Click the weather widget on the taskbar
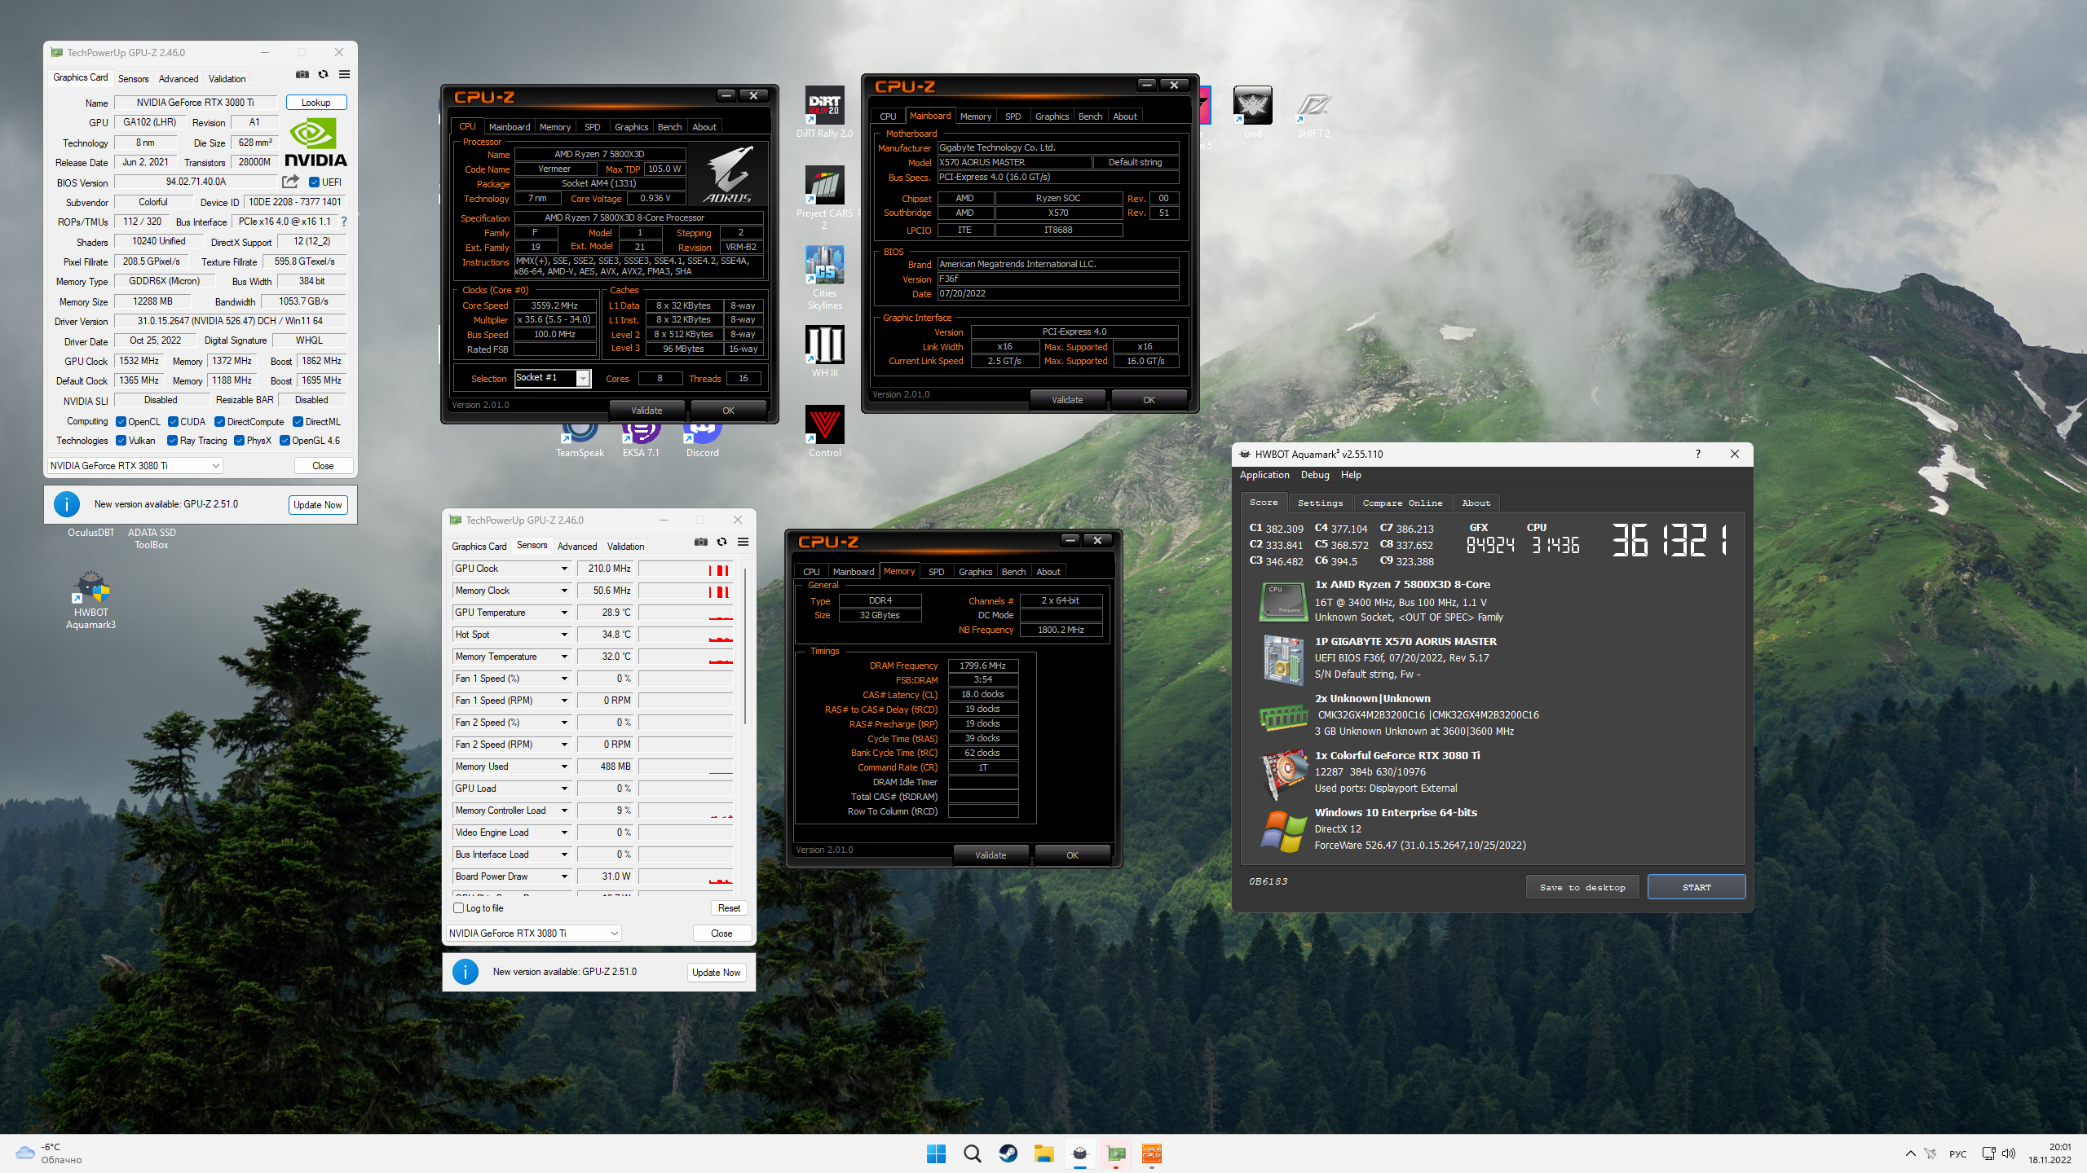This screenshot has height=1173, width=2087. point(49,1153)
